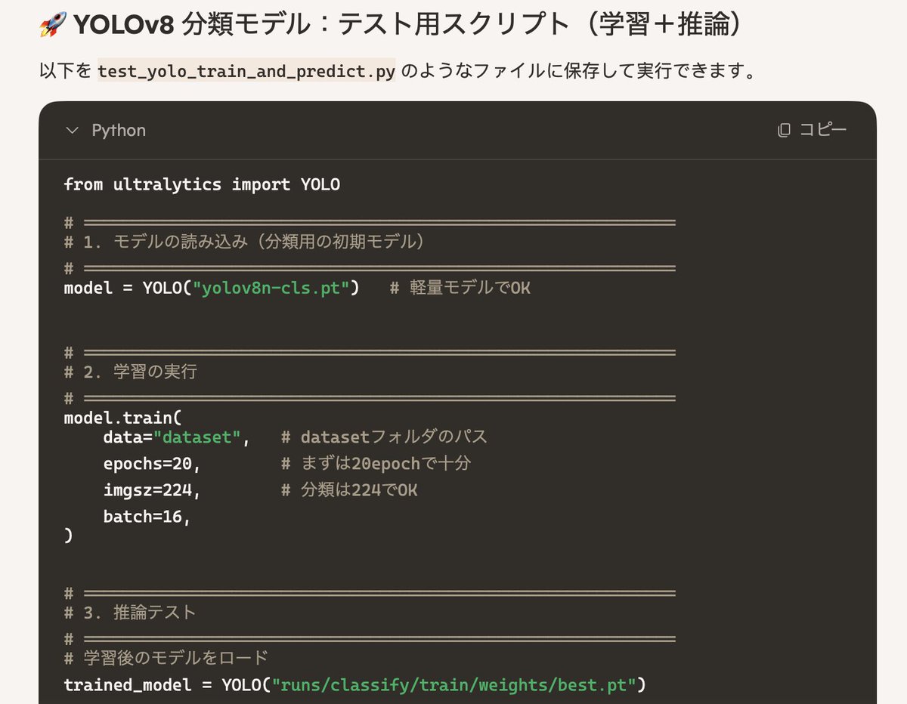Click the copy icon in code header
Screen dimensions: 907x704
784,131
